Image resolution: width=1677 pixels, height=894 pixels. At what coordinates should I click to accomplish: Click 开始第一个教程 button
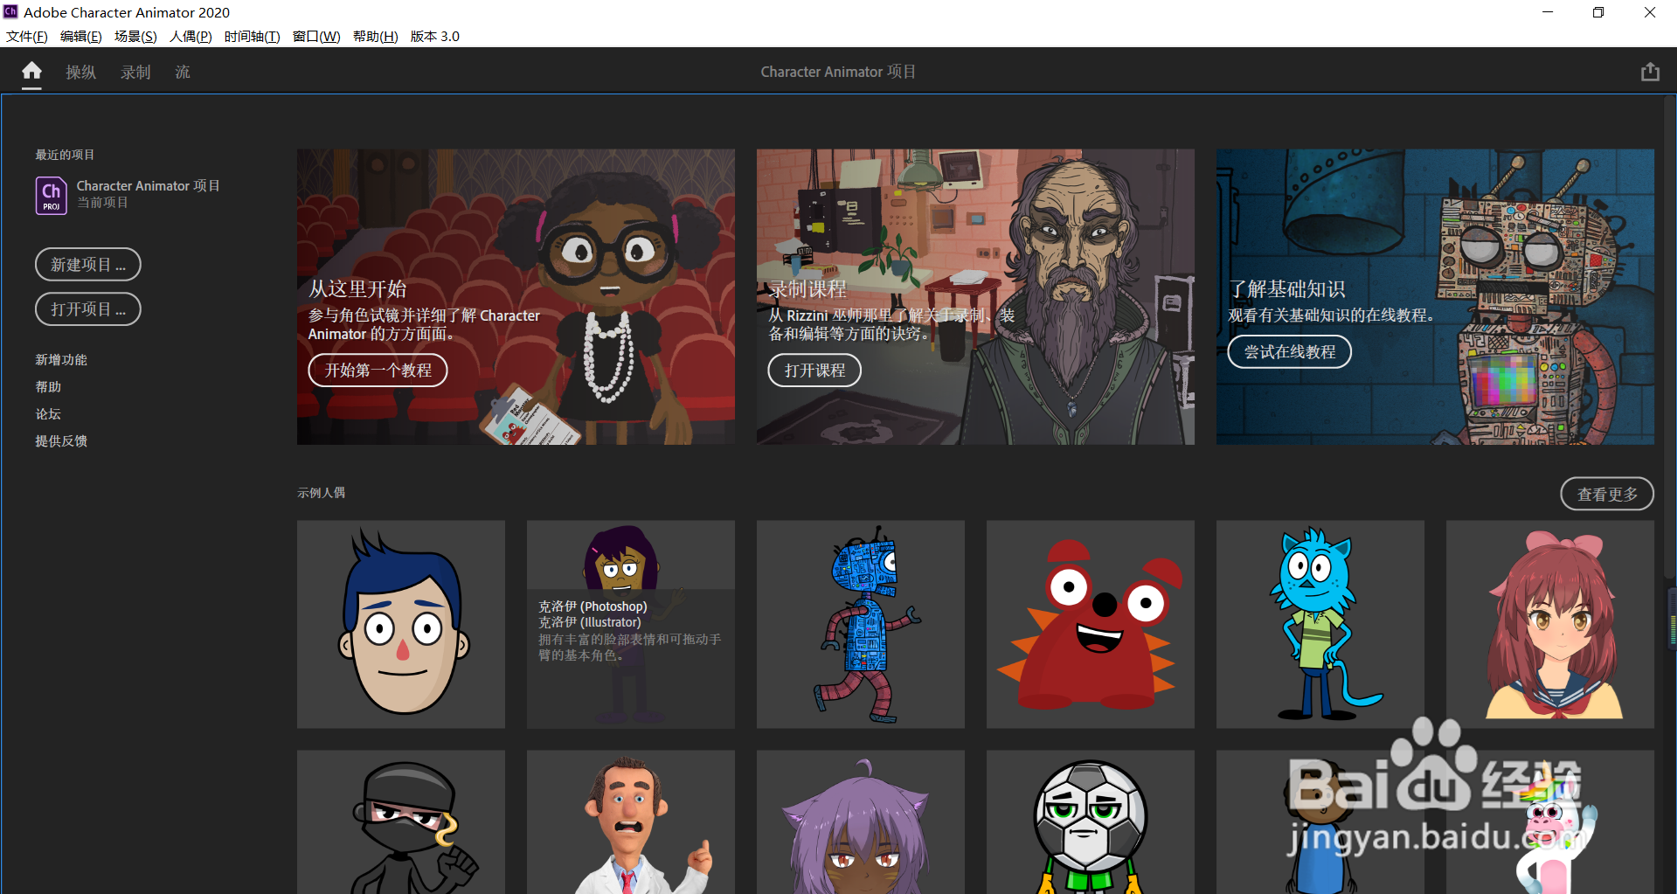click(x=378, y=370)
